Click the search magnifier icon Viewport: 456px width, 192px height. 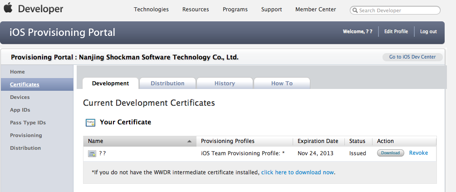point(355,10)
